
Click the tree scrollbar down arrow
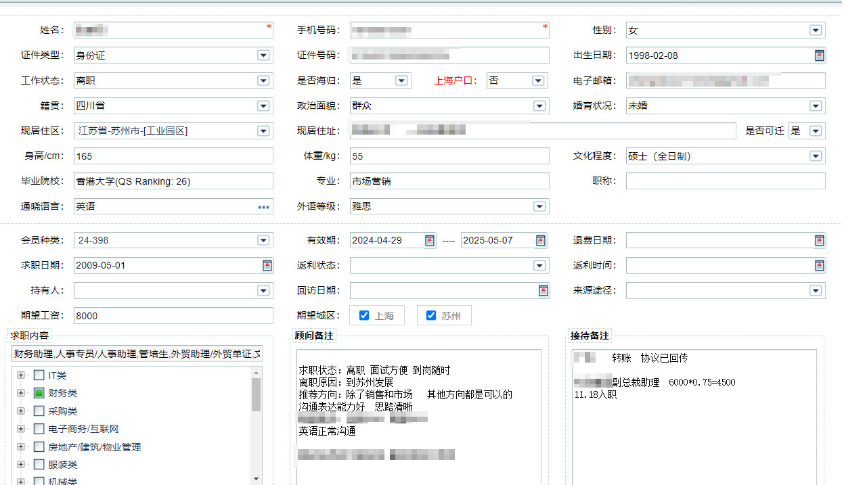(x=256, y=479)
